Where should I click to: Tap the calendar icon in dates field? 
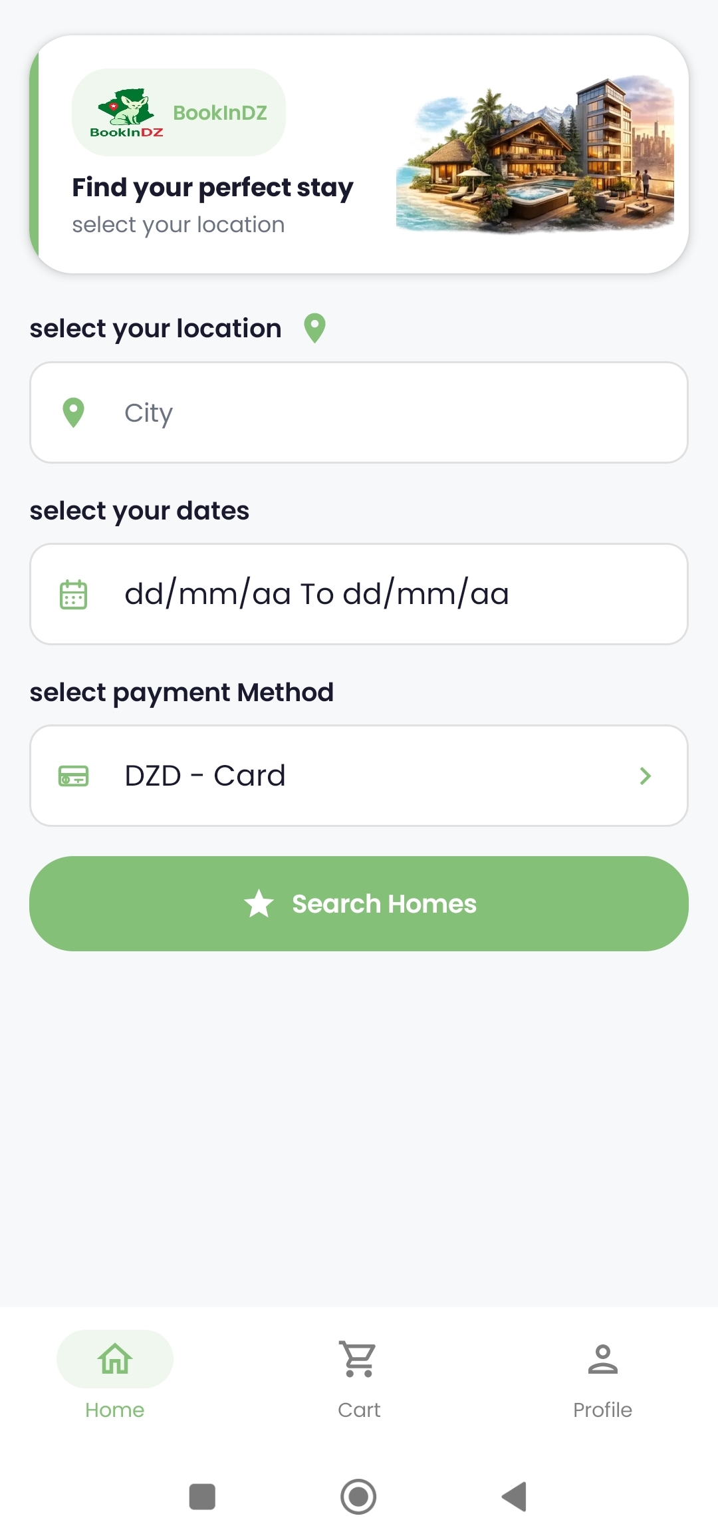click(x=73, y=594)
